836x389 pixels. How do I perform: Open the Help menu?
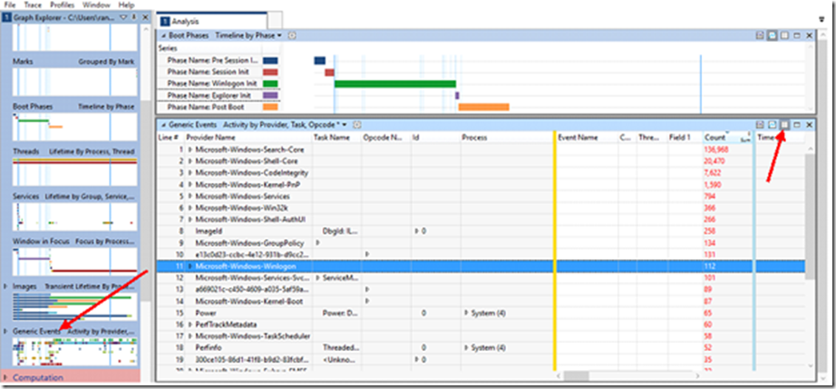(x=126, y=5)
